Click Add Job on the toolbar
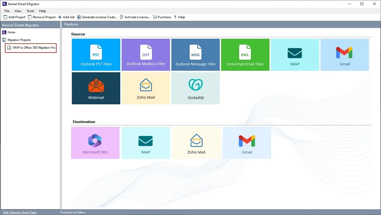 coord(66,17)
